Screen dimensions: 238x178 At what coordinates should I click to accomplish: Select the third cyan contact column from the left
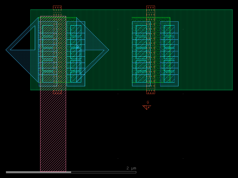pos(141,54)
